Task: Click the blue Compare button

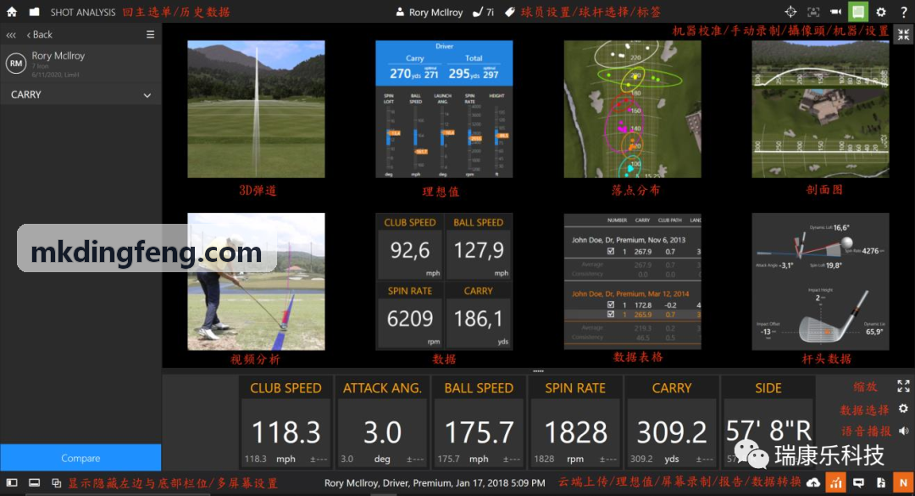Action: pos(80,458)
